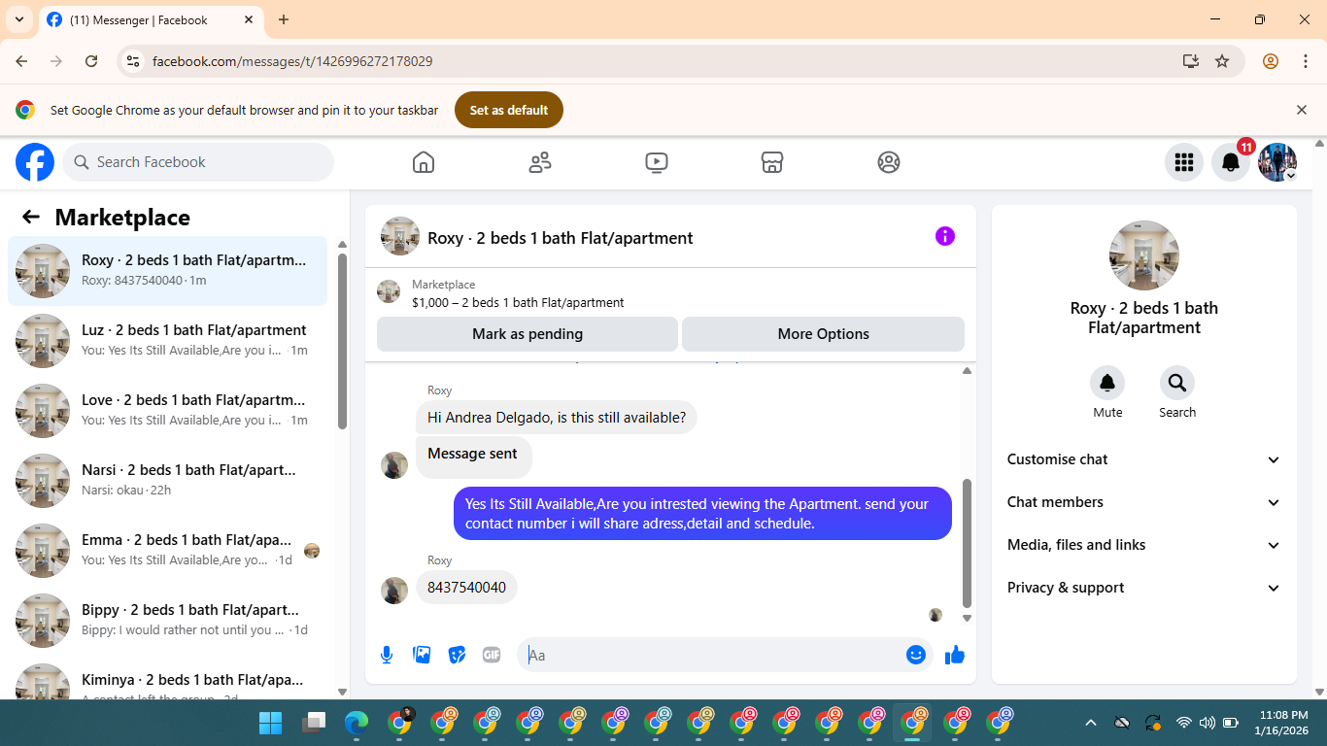
Task: Open the Friends icon in top nav
Action: (x=540, y=162)
